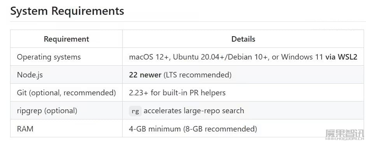Click the Git (optional, recommended) cell

[66, 93]
